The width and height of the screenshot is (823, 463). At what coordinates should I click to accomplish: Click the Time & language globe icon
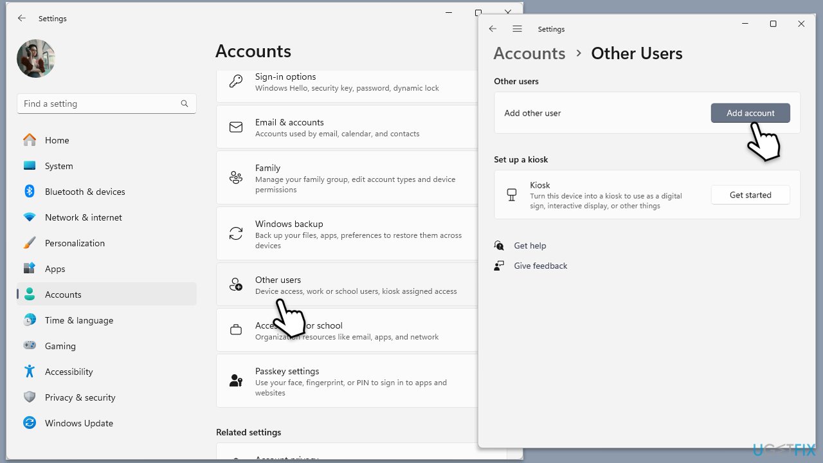tap(30, 320)
